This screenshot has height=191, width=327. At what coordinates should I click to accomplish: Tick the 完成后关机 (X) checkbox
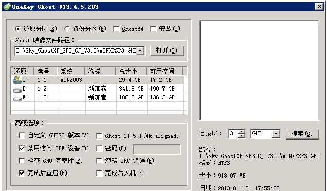click(99, 173)
